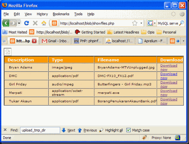Bookmark this page with the star icon
189x144 pixels.
[135, 23]
